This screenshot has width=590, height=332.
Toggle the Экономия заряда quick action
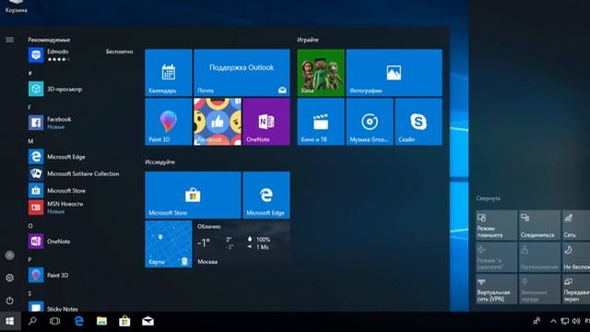click(539, 289)
